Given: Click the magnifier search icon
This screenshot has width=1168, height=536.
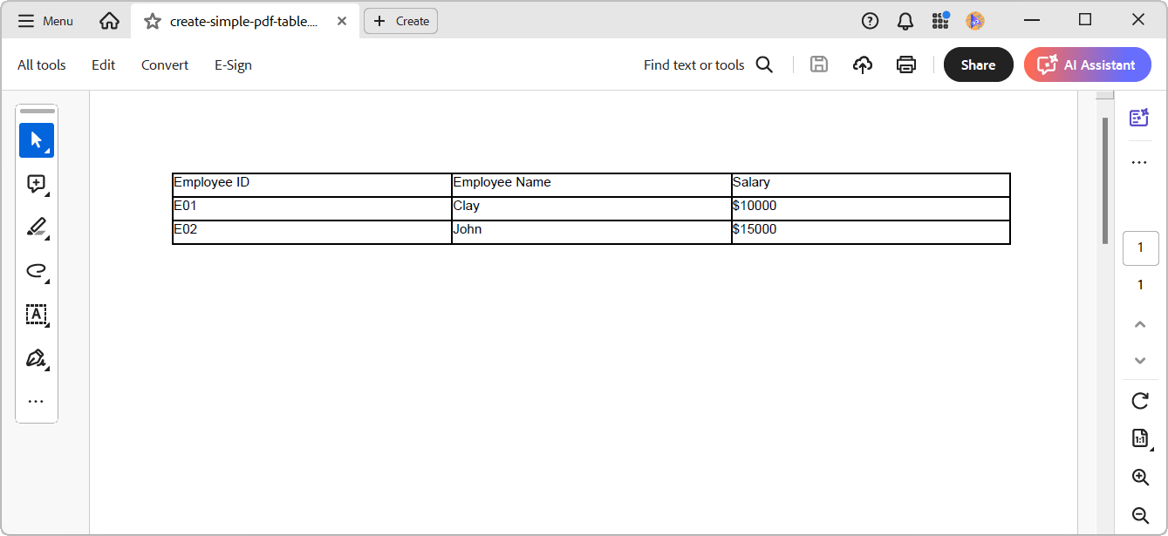Looking at the screenshot, I should pyautogui.click(x=764, y=64).
